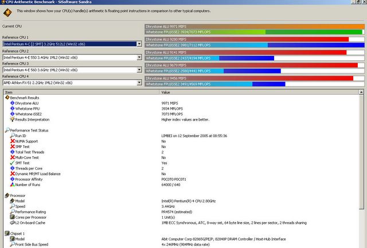Click the Number of Runs value 64000 / 640
The image size is (367, 248).
[171, 185]
